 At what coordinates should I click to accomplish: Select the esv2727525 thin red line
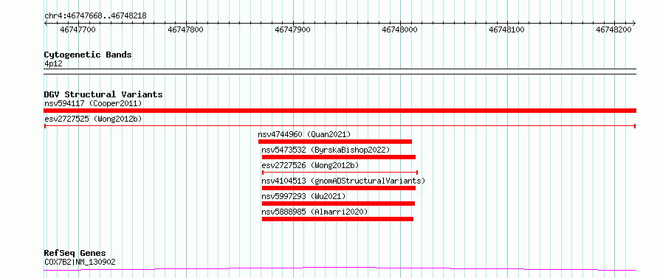click(340, 126)
